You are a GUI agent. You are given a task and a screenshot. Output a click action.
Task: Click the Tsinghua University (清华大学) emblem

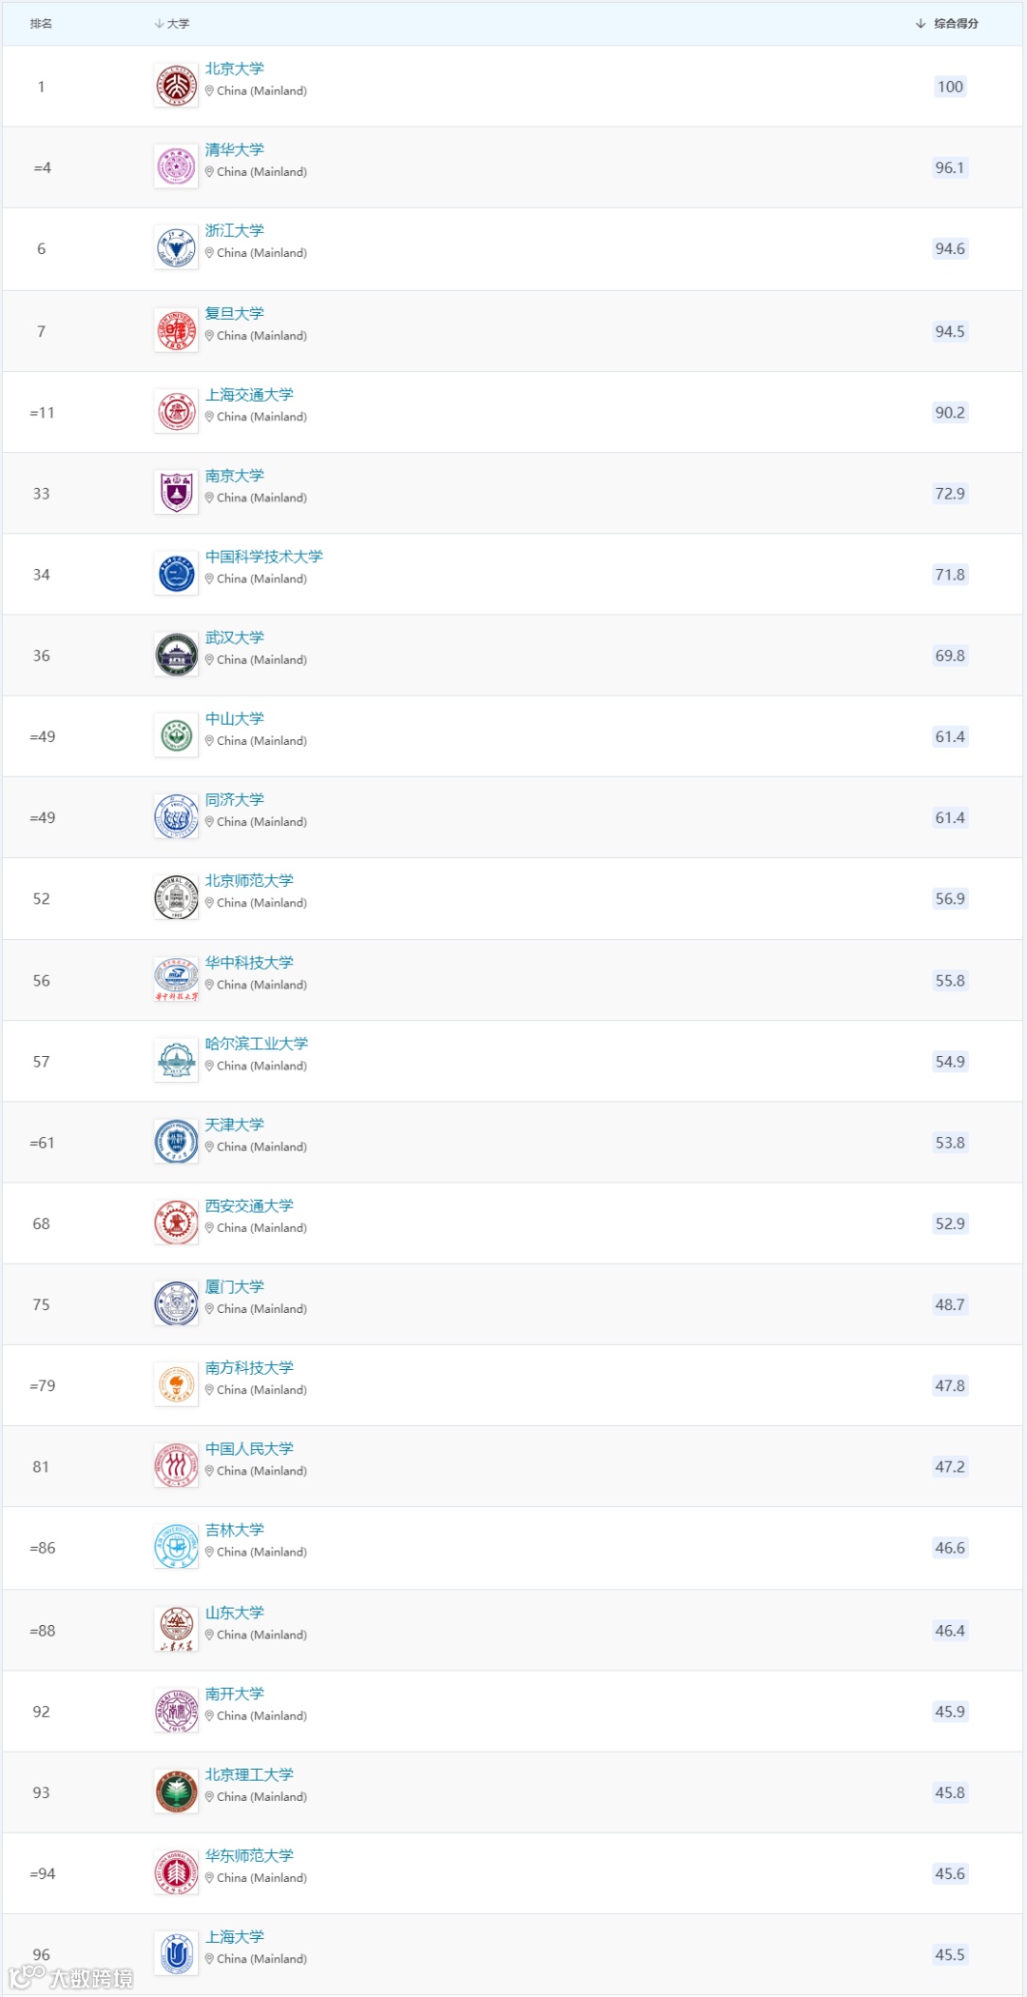coord(176,167)
